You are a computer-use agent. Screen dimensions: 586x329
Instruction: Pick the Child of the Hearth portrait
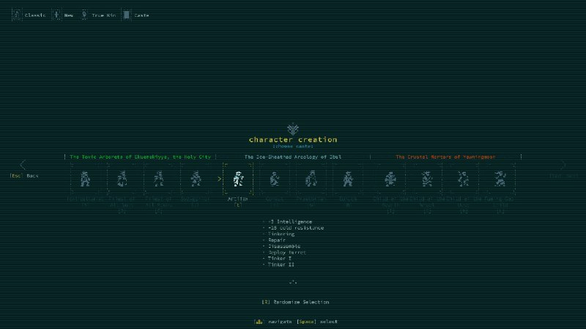(x=390, y=178)
